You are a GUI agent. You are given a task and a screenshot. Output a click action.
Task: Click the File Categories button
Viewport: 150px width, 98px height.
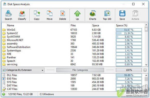[80, 70]
